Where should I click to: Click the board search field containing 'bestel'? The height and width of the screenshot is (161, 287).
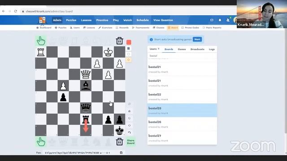(182, 55)
